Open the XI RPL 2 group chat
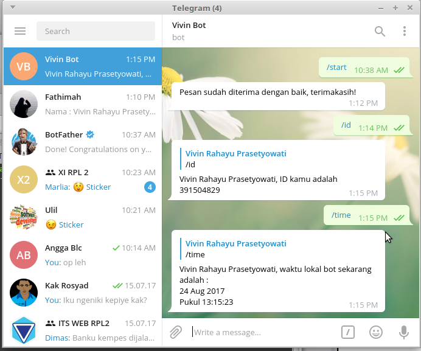421x351 pixels. (x=83, y=179)
